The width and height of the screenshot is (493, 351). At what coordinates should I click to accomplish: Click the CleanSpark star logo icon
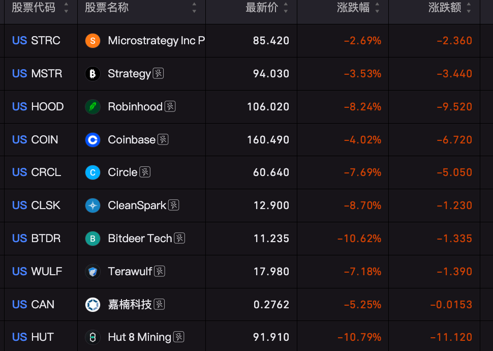[x=93, y=206]
